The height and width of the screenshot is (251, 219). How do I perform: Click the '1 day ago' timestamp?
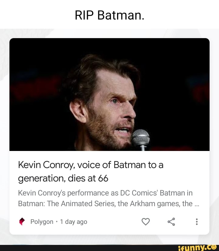[x=73, y=222]
